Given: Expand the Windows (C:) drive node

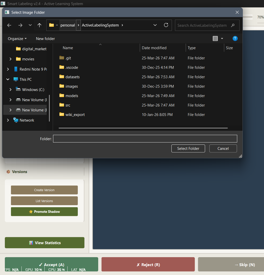Looking at the screenshot, I should [10, 90].
